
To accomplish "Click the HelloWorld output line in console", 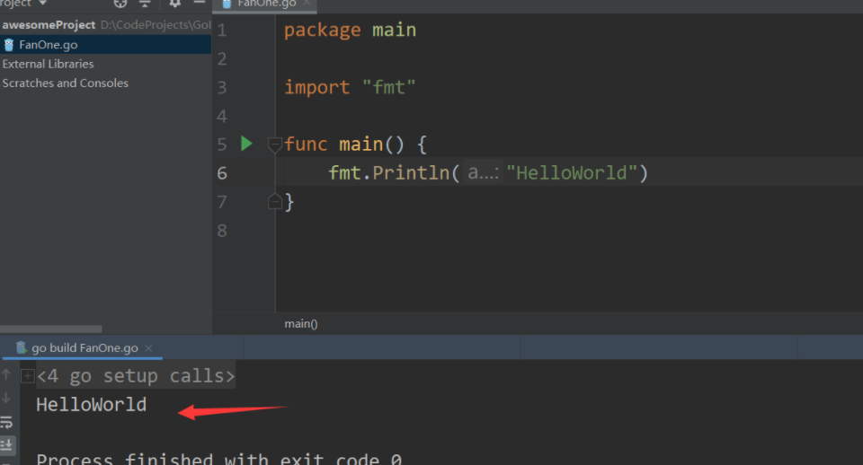I will [x=92, y=405].
